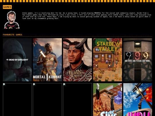The width and height of the screenshot is (155, 116).
Task: Open the Mortal Kombat 1 cover
Action: point(47,60)
